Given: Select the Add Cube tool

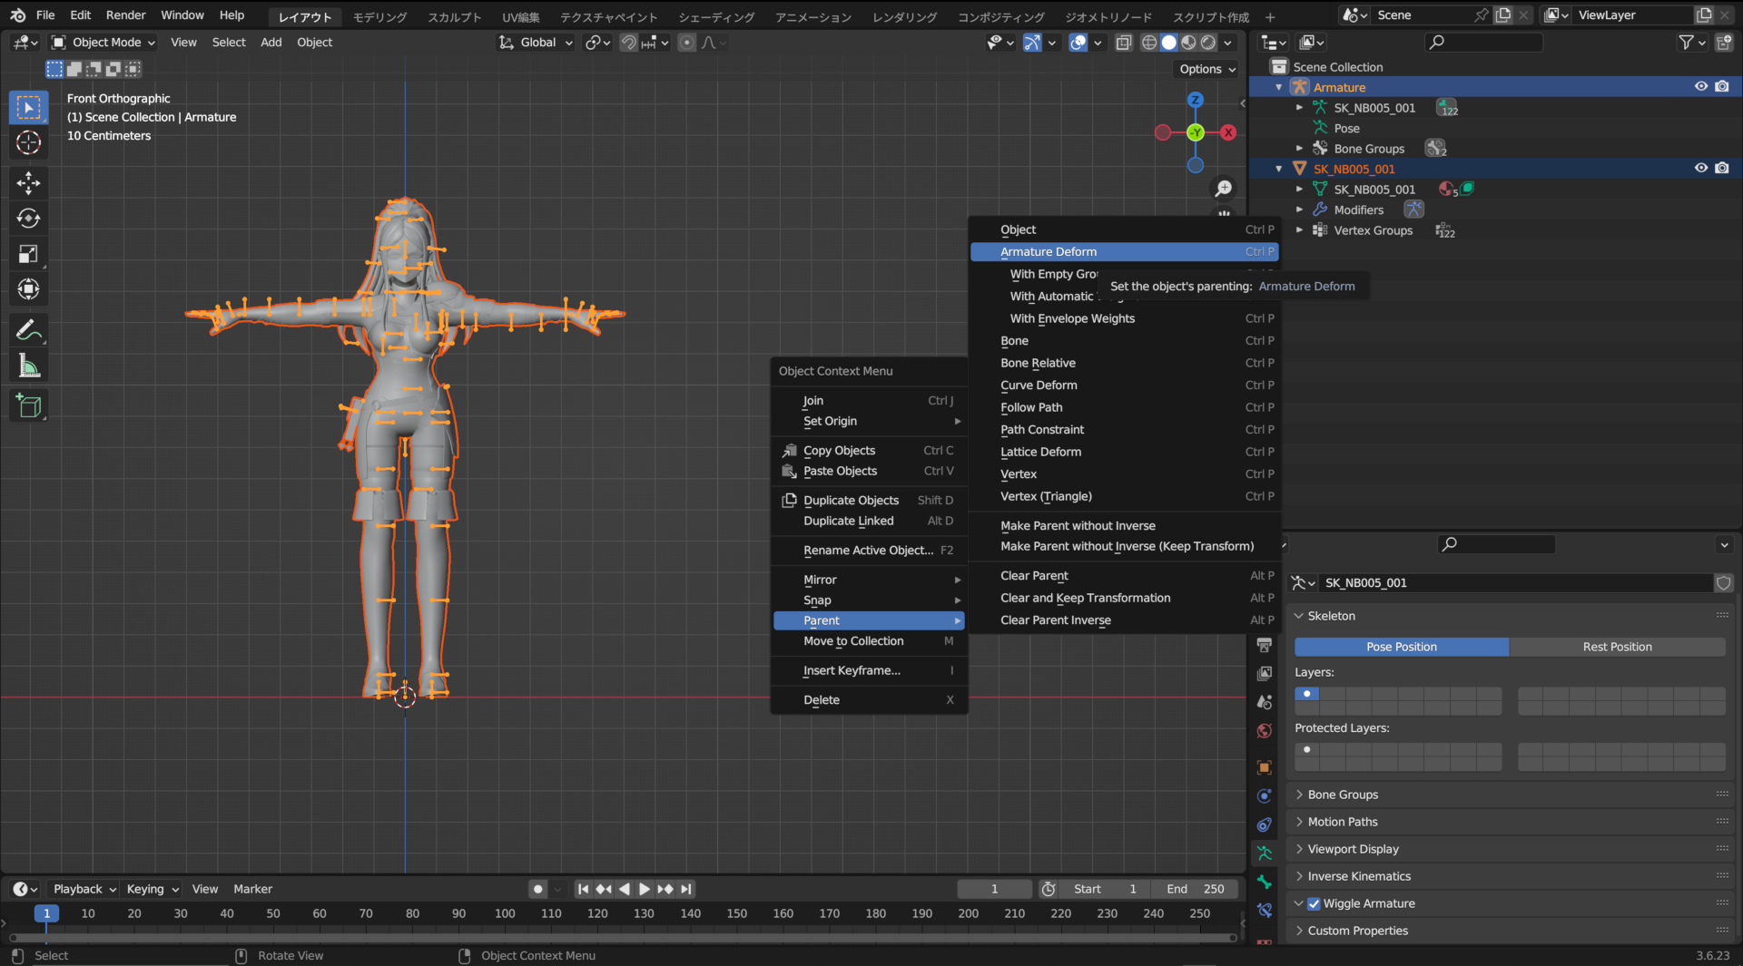Looking at the screenshot, I should click(x=28, y=405).
